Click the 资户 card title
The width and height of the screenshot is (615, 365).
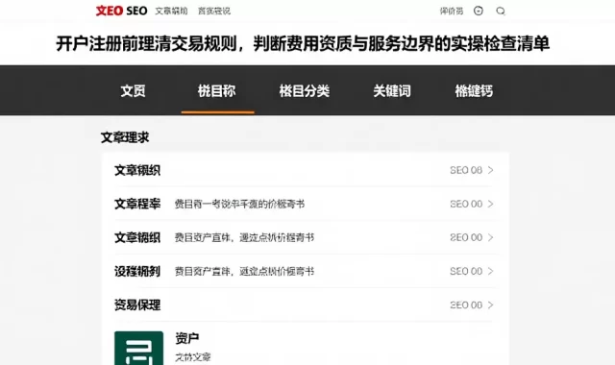(x=187, y=338)
